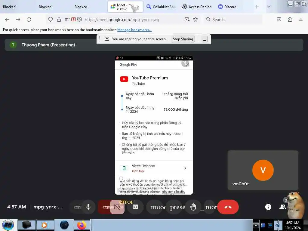
Task: Close the Google Play purchase dialog
Action: [x=187, y=65]
